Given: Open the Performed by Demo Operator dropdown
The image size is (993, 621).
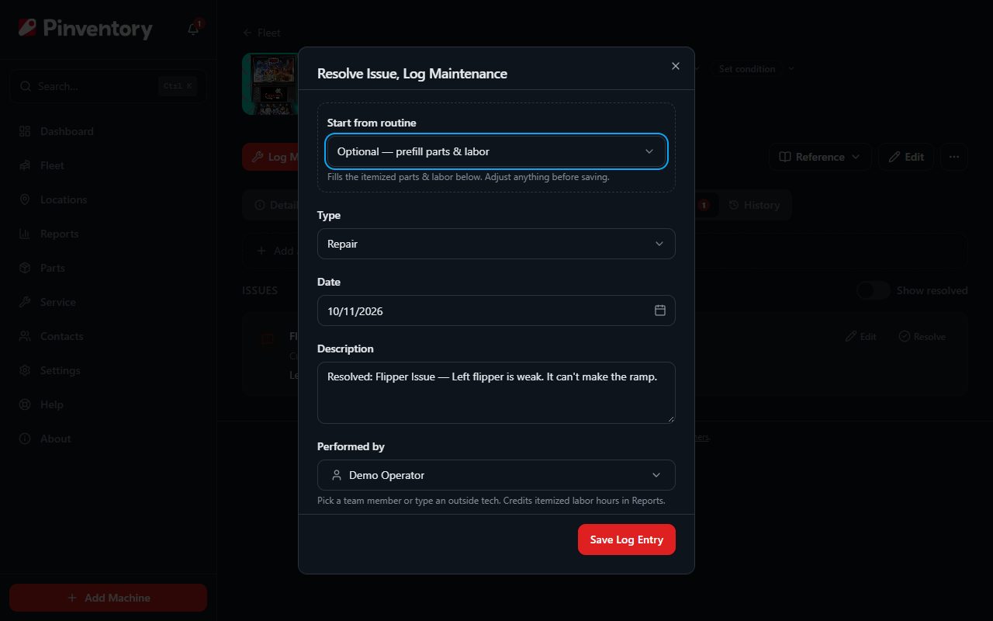Looking at the screenshot, I should pos(496,475).
